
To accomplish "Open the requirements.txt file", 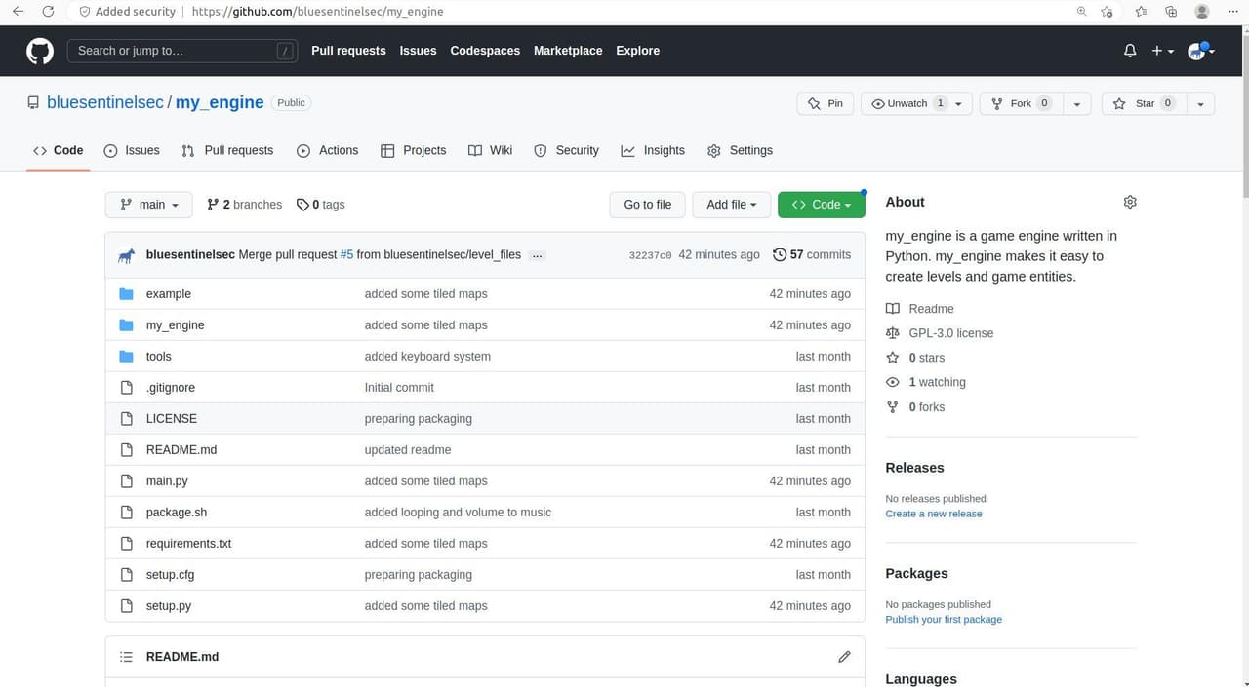I will (188, 544).
